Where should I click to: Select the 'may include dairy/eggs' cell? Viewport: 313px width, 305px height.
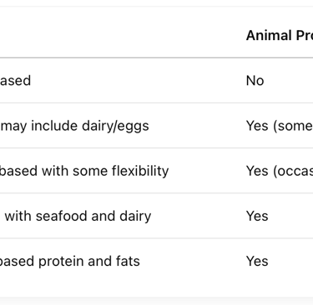pyautogui.click(x=74, y=126)
